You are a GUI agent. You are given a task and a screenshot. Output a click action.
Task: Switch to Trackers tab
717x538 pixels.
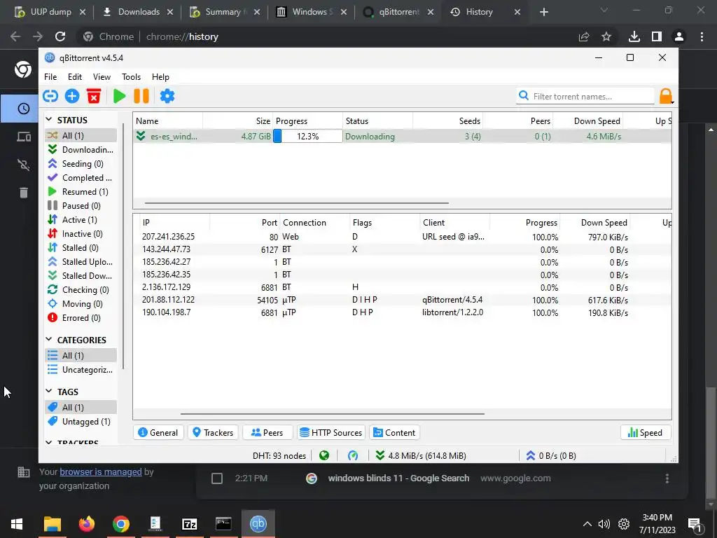(213, 432)
